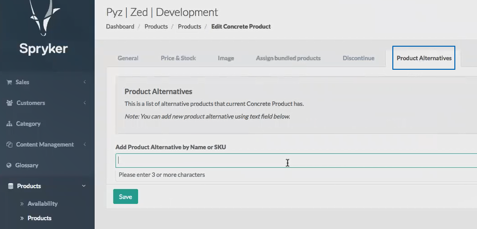Click the Glossary globe icon
477x229 pixels.
(x=9, y=166)
